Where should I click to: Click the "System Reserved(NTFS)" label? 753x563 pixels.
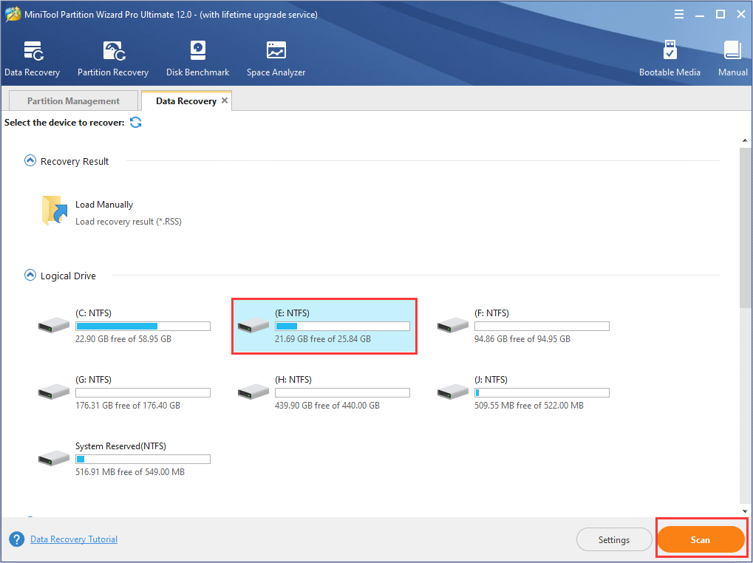(120, 446)
